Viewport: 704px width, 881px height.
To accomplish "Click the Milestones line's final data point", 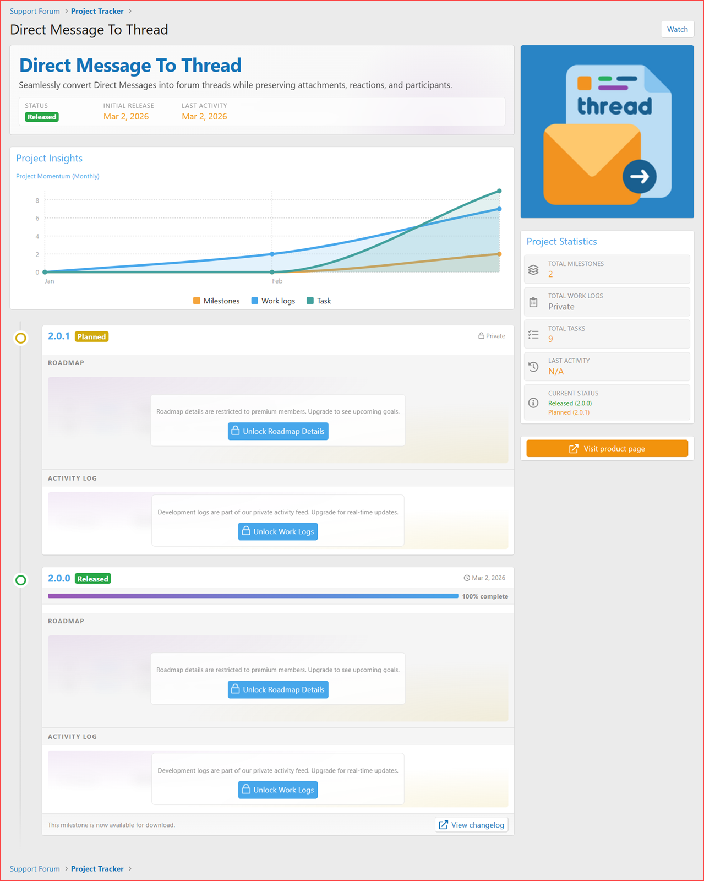I will point(499,254).
